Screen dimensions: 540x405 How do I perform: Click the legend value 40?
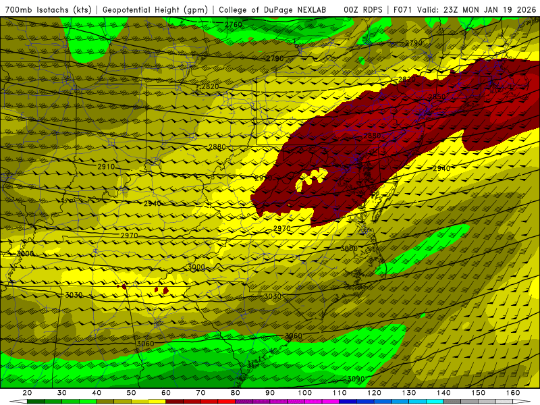[x=97, y=393]
